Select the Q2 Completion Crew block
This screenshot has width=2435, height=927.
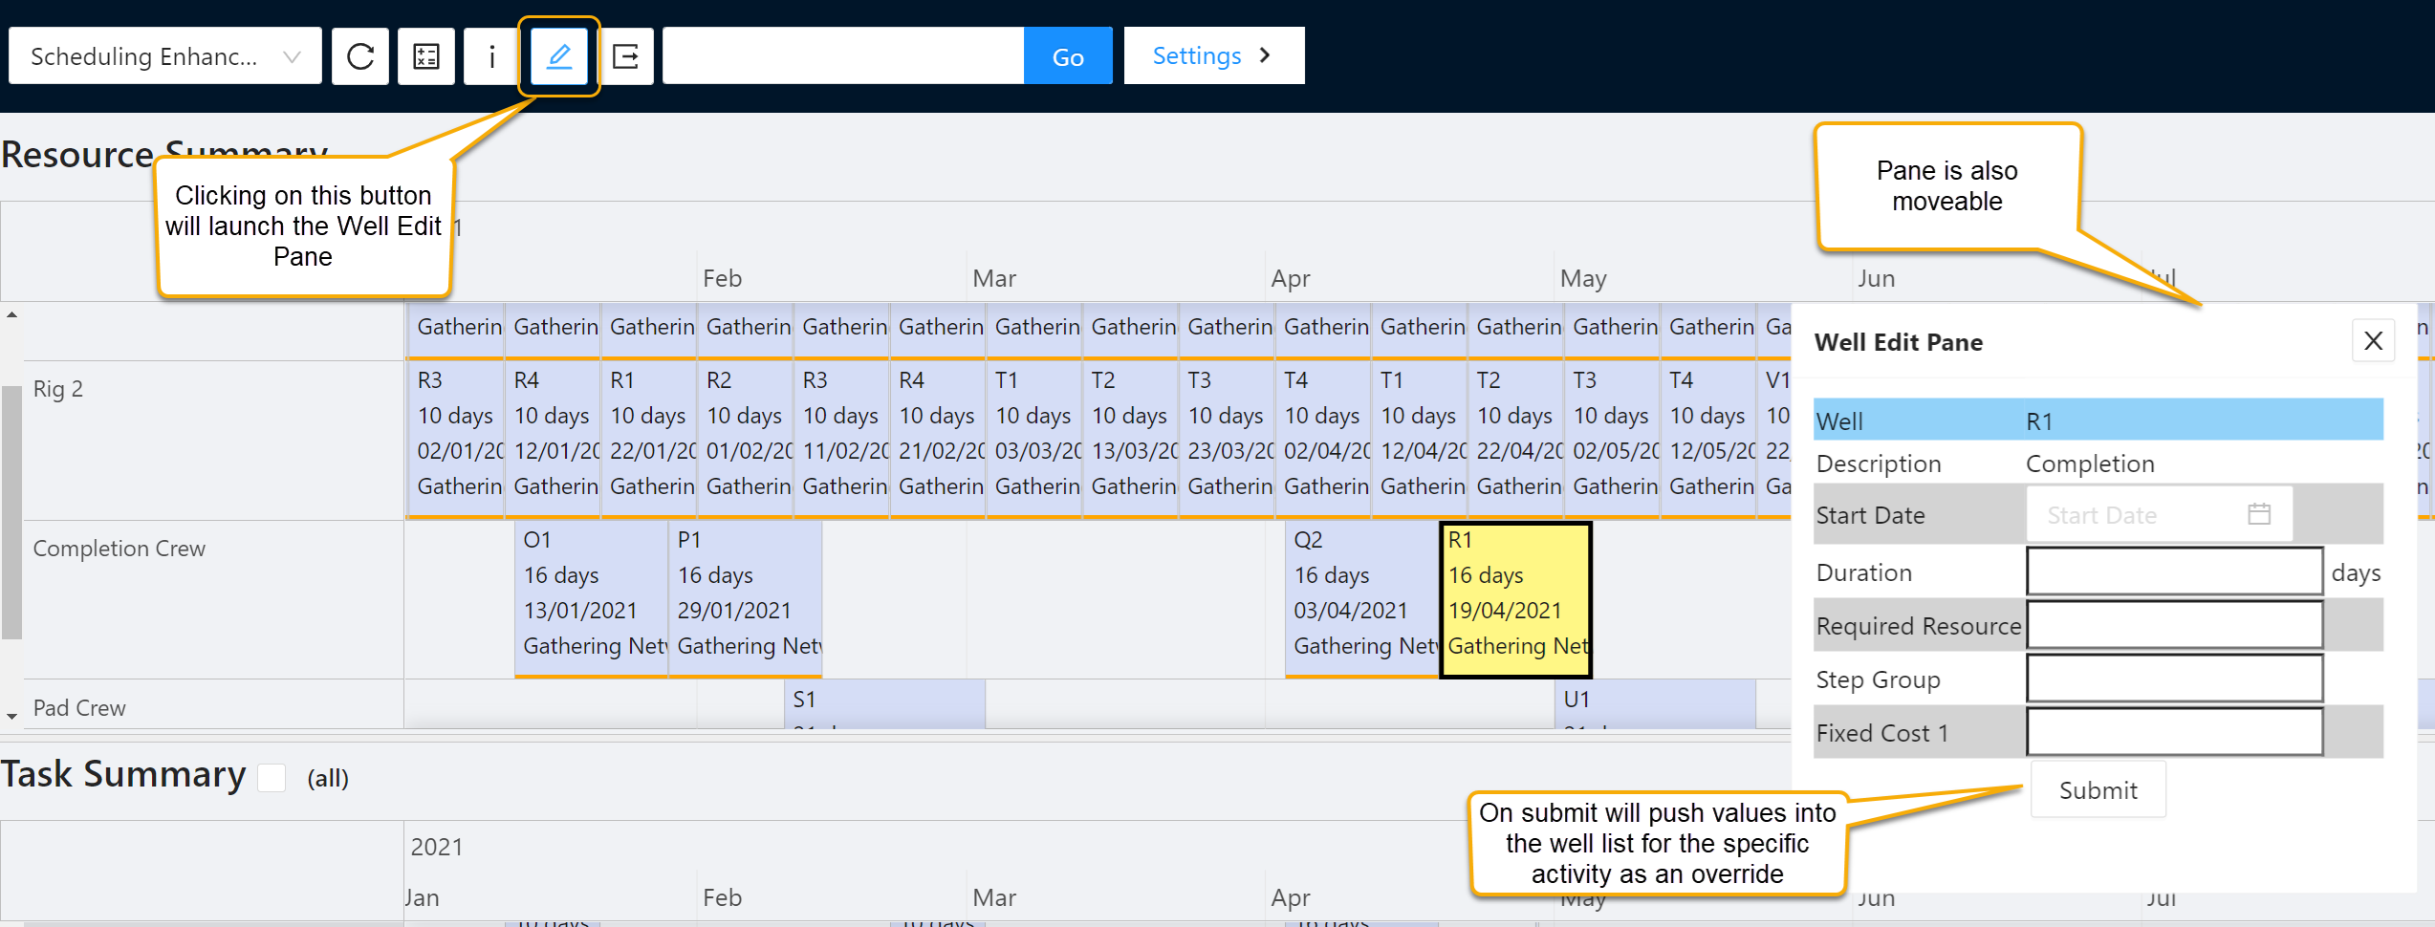click(1361, 599)
